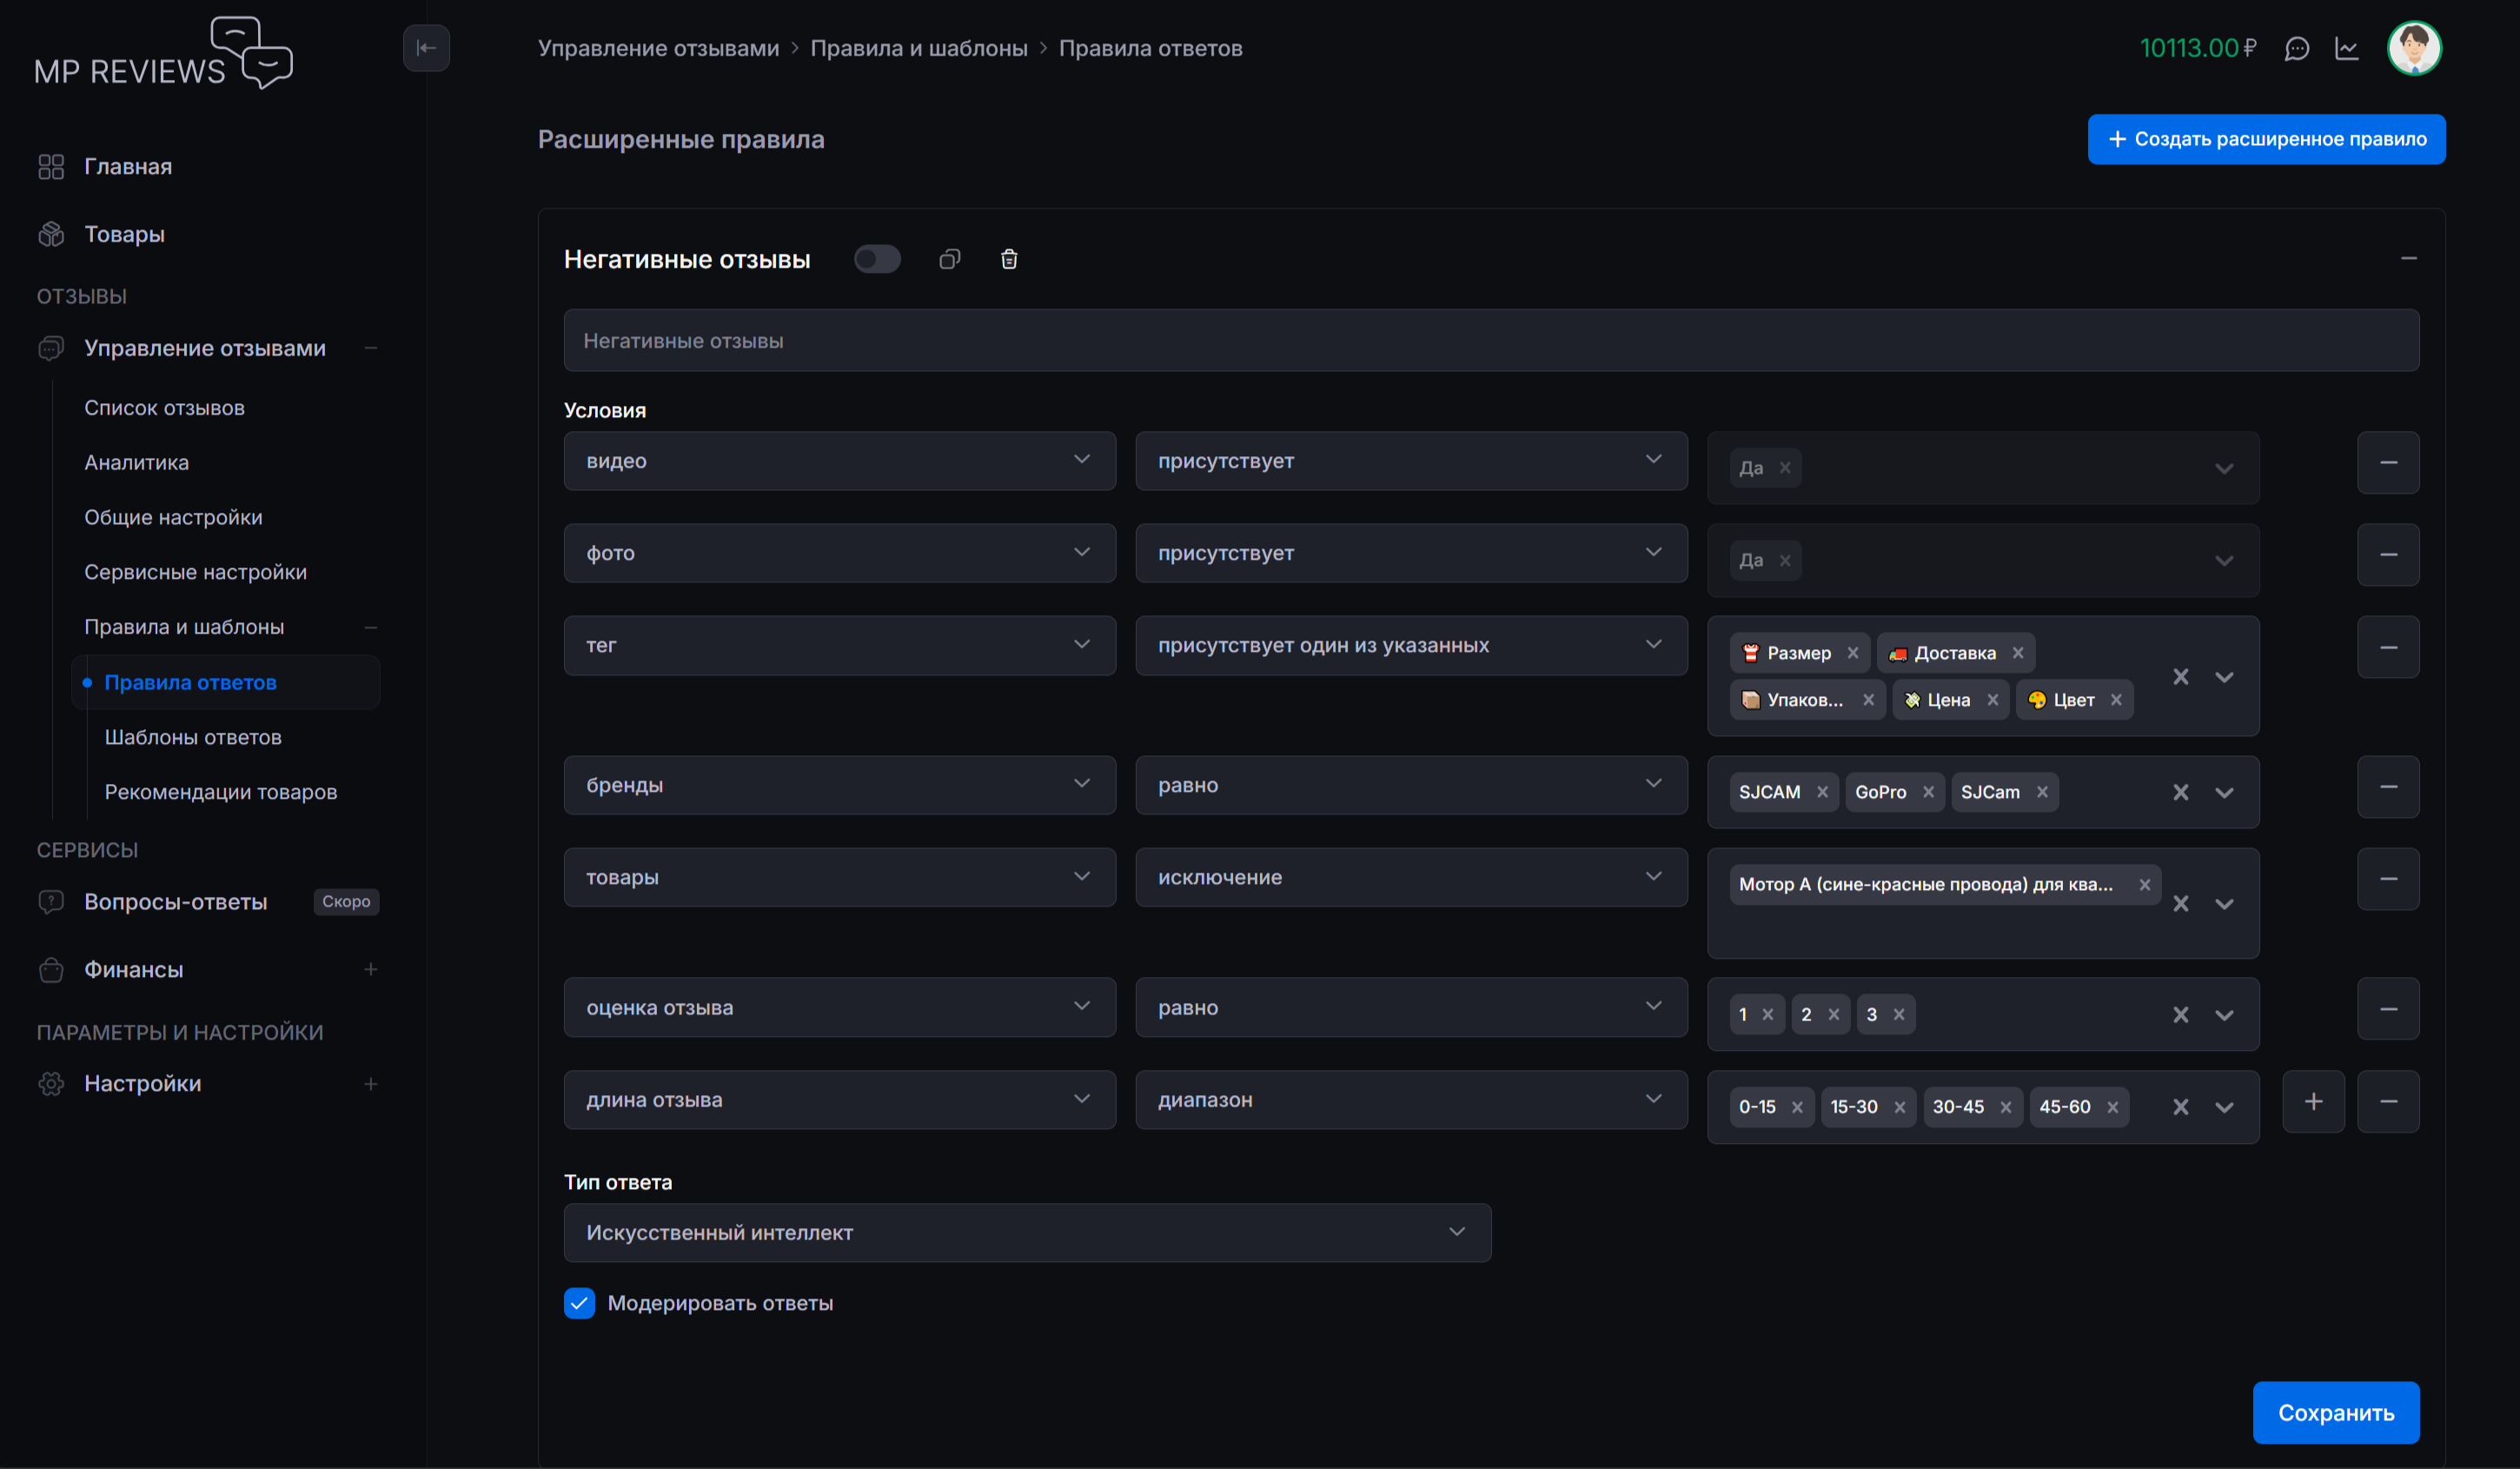This screenshot has width=2520, height=1469.
Task: Open the analytics chart icon in the header
Action: pos(2346,49)
